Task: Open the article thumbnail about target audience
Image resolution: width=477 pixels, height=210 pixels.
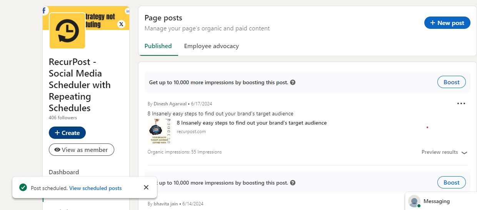Action: (x=159, y=132)
